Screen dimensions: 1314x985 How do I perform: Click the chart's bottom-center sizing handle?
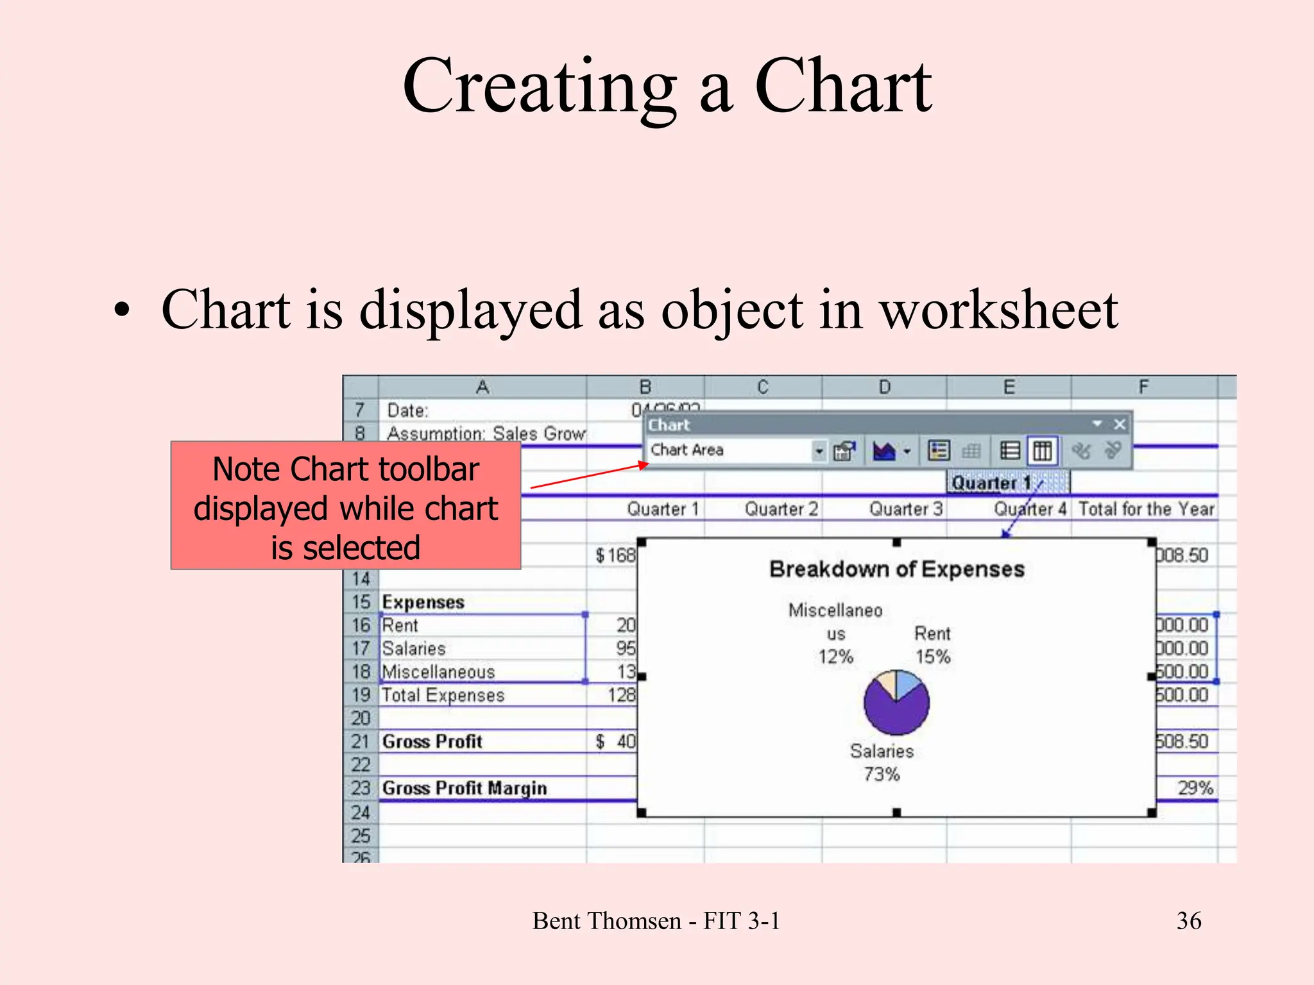click(897, 812)
